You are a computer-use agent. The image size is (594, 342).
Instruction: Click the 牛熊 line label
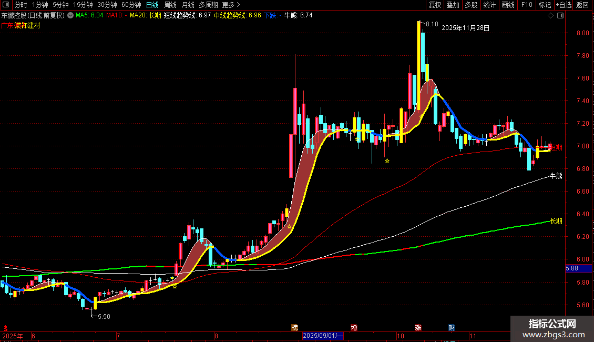pos(556,176)
